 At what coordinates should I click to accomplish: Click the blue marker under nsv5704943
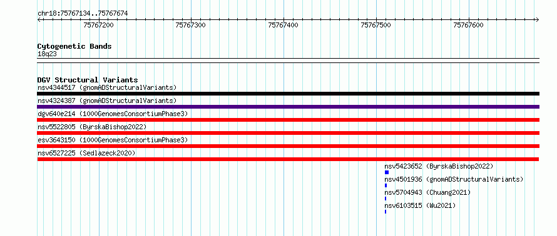pyautogui.click(x=386, y=199)
